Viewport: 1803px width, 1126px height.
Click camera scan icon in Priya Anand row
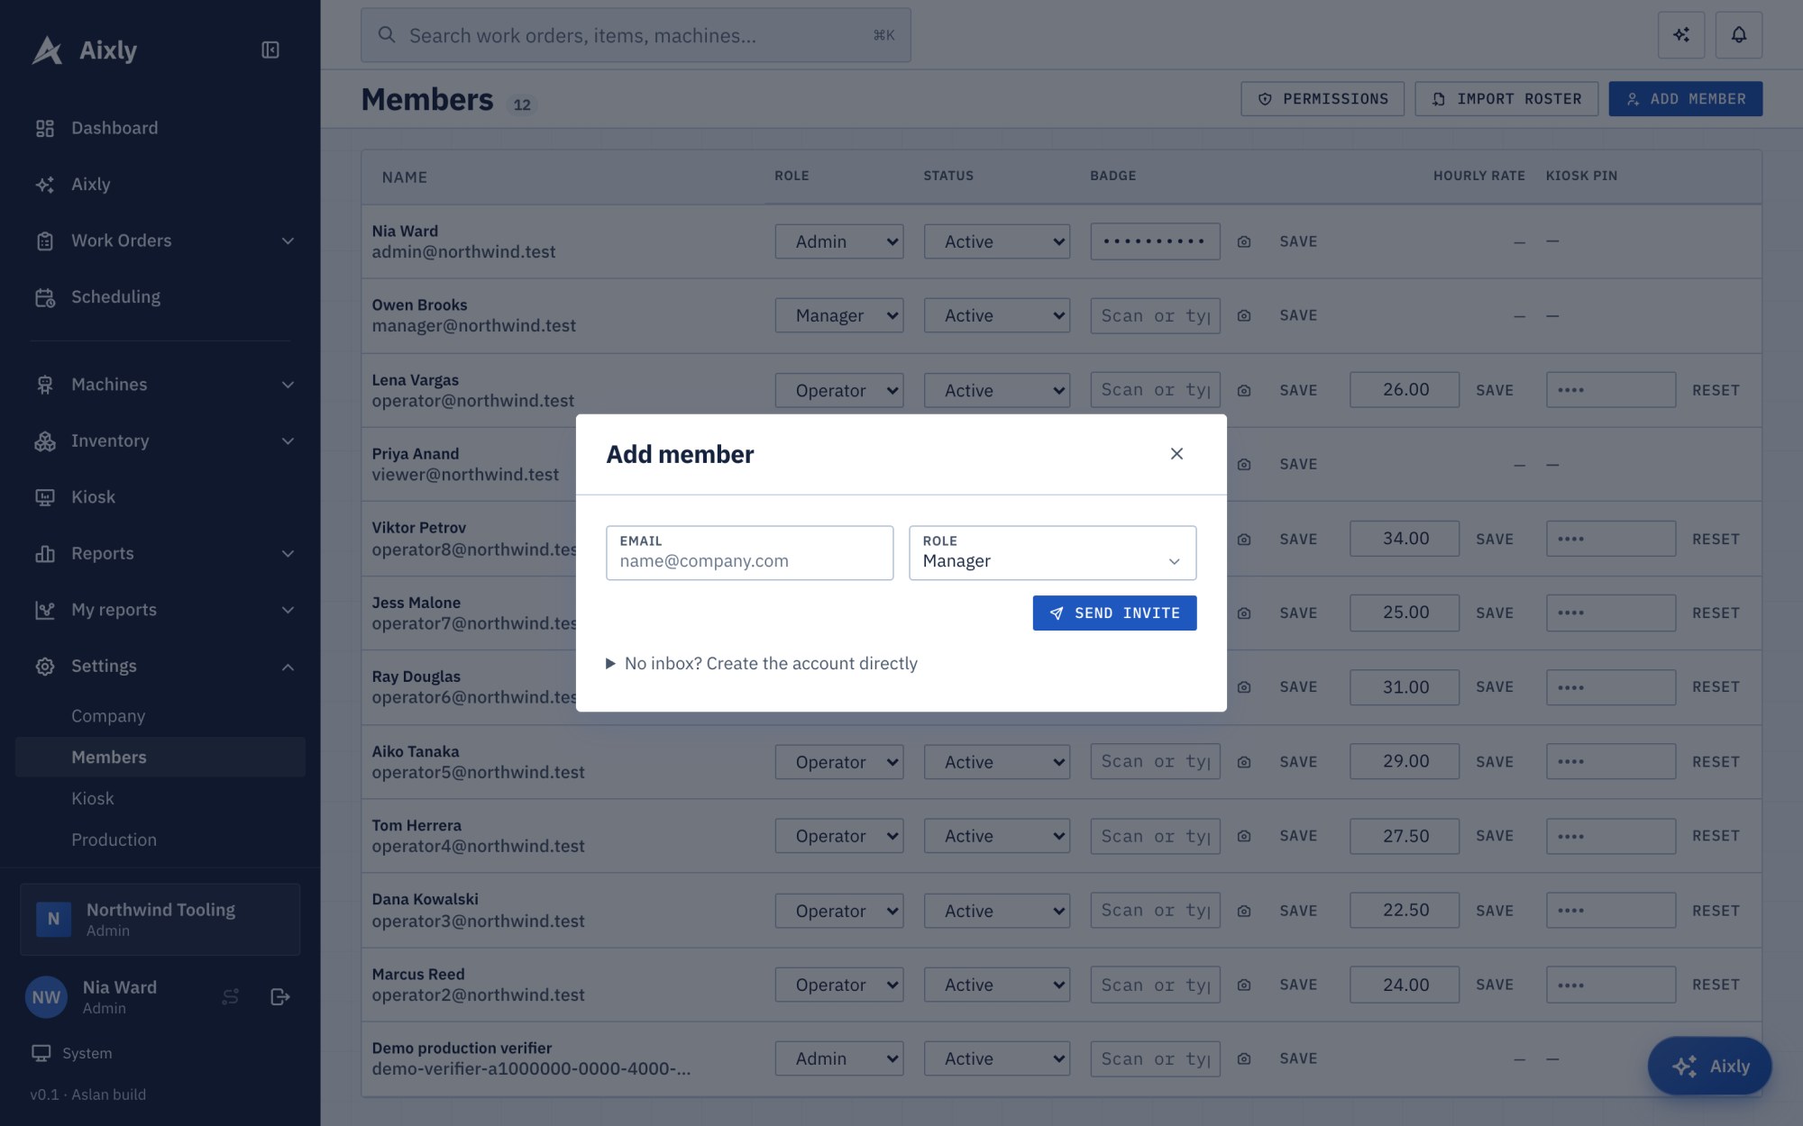pyautogui.click(x=1244, y=465)
